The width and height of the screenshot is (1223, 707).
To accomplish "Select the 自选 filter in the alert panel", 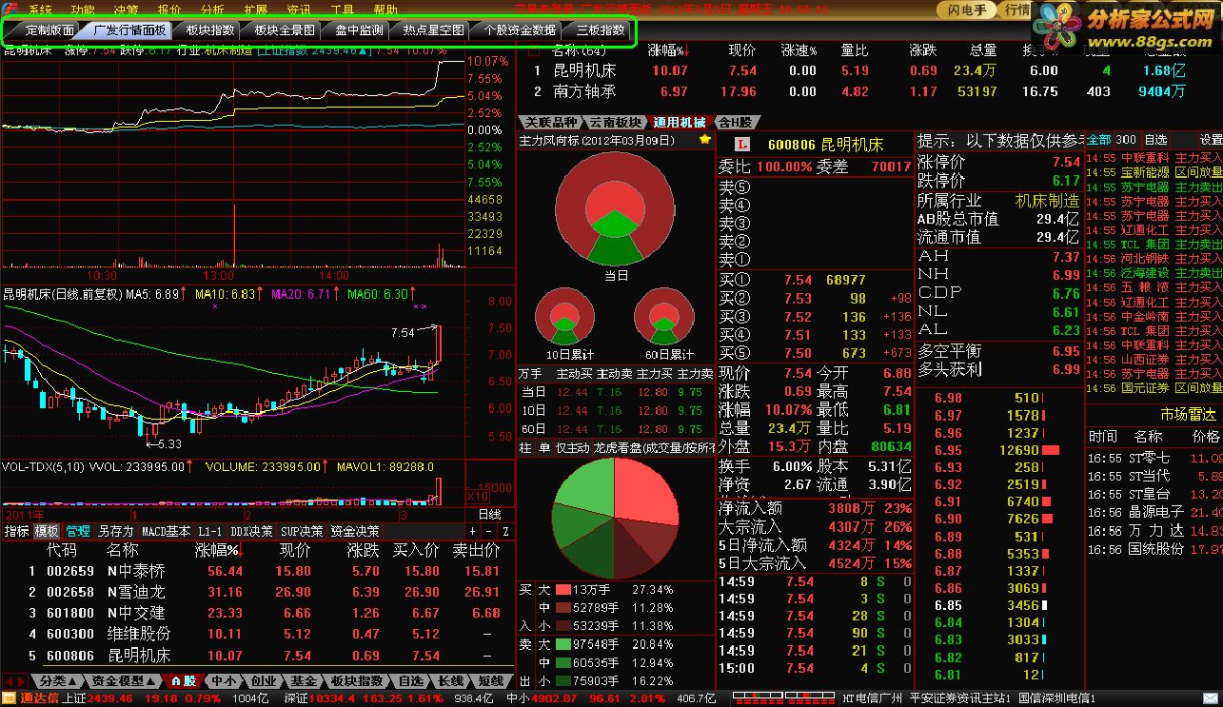I will tap(1155, 140).
